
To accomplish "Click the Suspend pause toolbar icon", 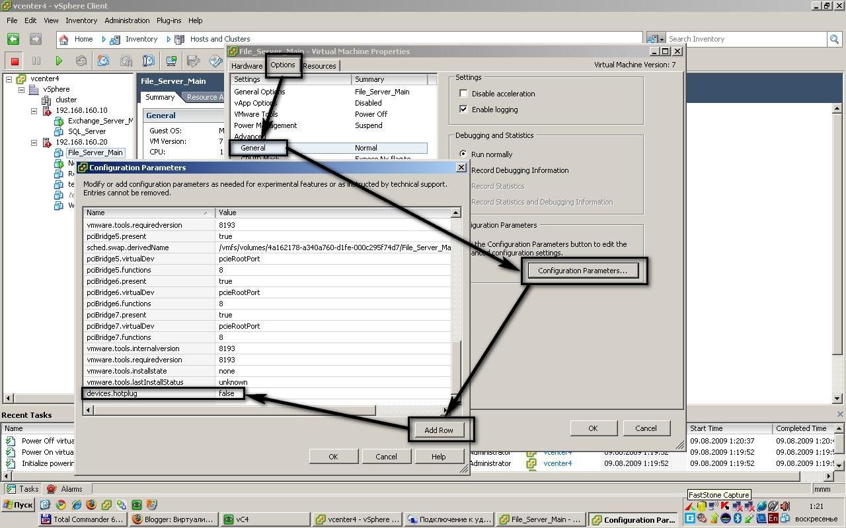I will [x=36, y=61].
